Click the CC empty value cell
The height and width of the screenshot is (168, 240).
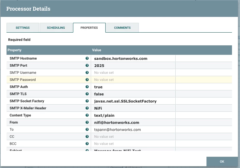point(133,137)
